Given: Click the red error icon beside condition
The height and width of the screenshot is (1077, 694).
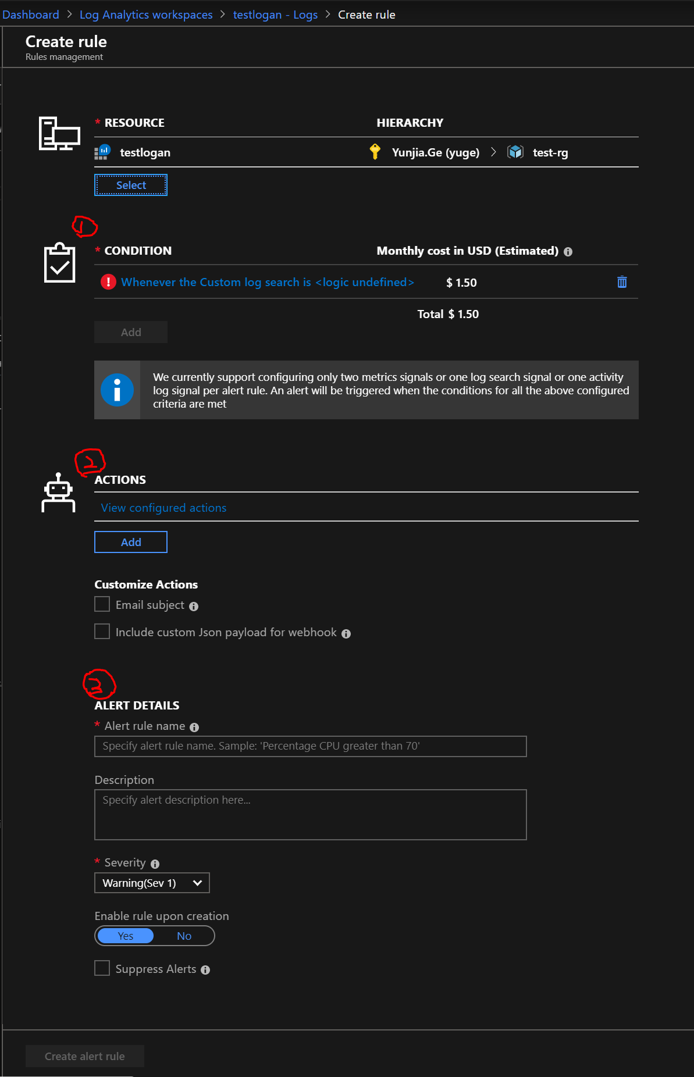Looking at the screenshot, I should [108, 282].
